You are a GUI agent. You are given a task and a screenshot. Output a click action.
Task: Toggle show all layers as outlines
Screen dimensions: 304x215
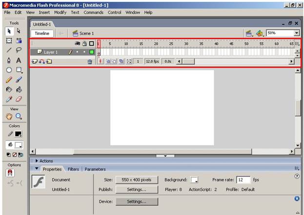[92, 43]
